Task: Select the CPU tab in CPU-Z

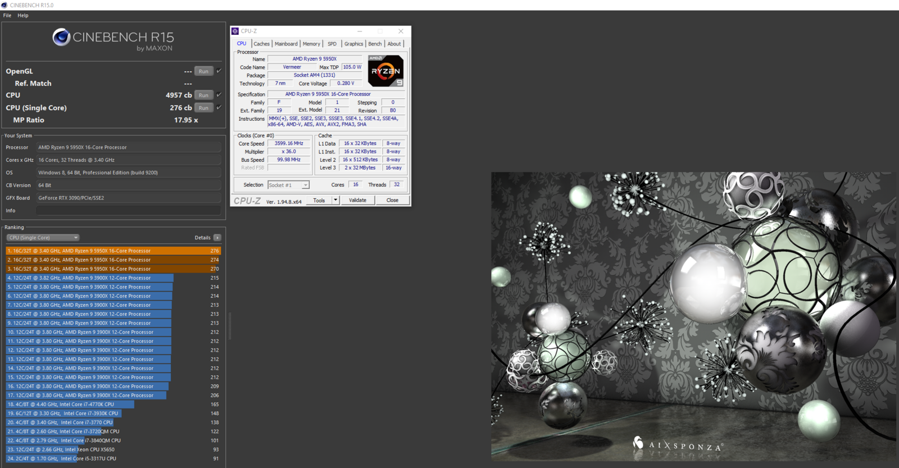Action: (x=242, y=43)
